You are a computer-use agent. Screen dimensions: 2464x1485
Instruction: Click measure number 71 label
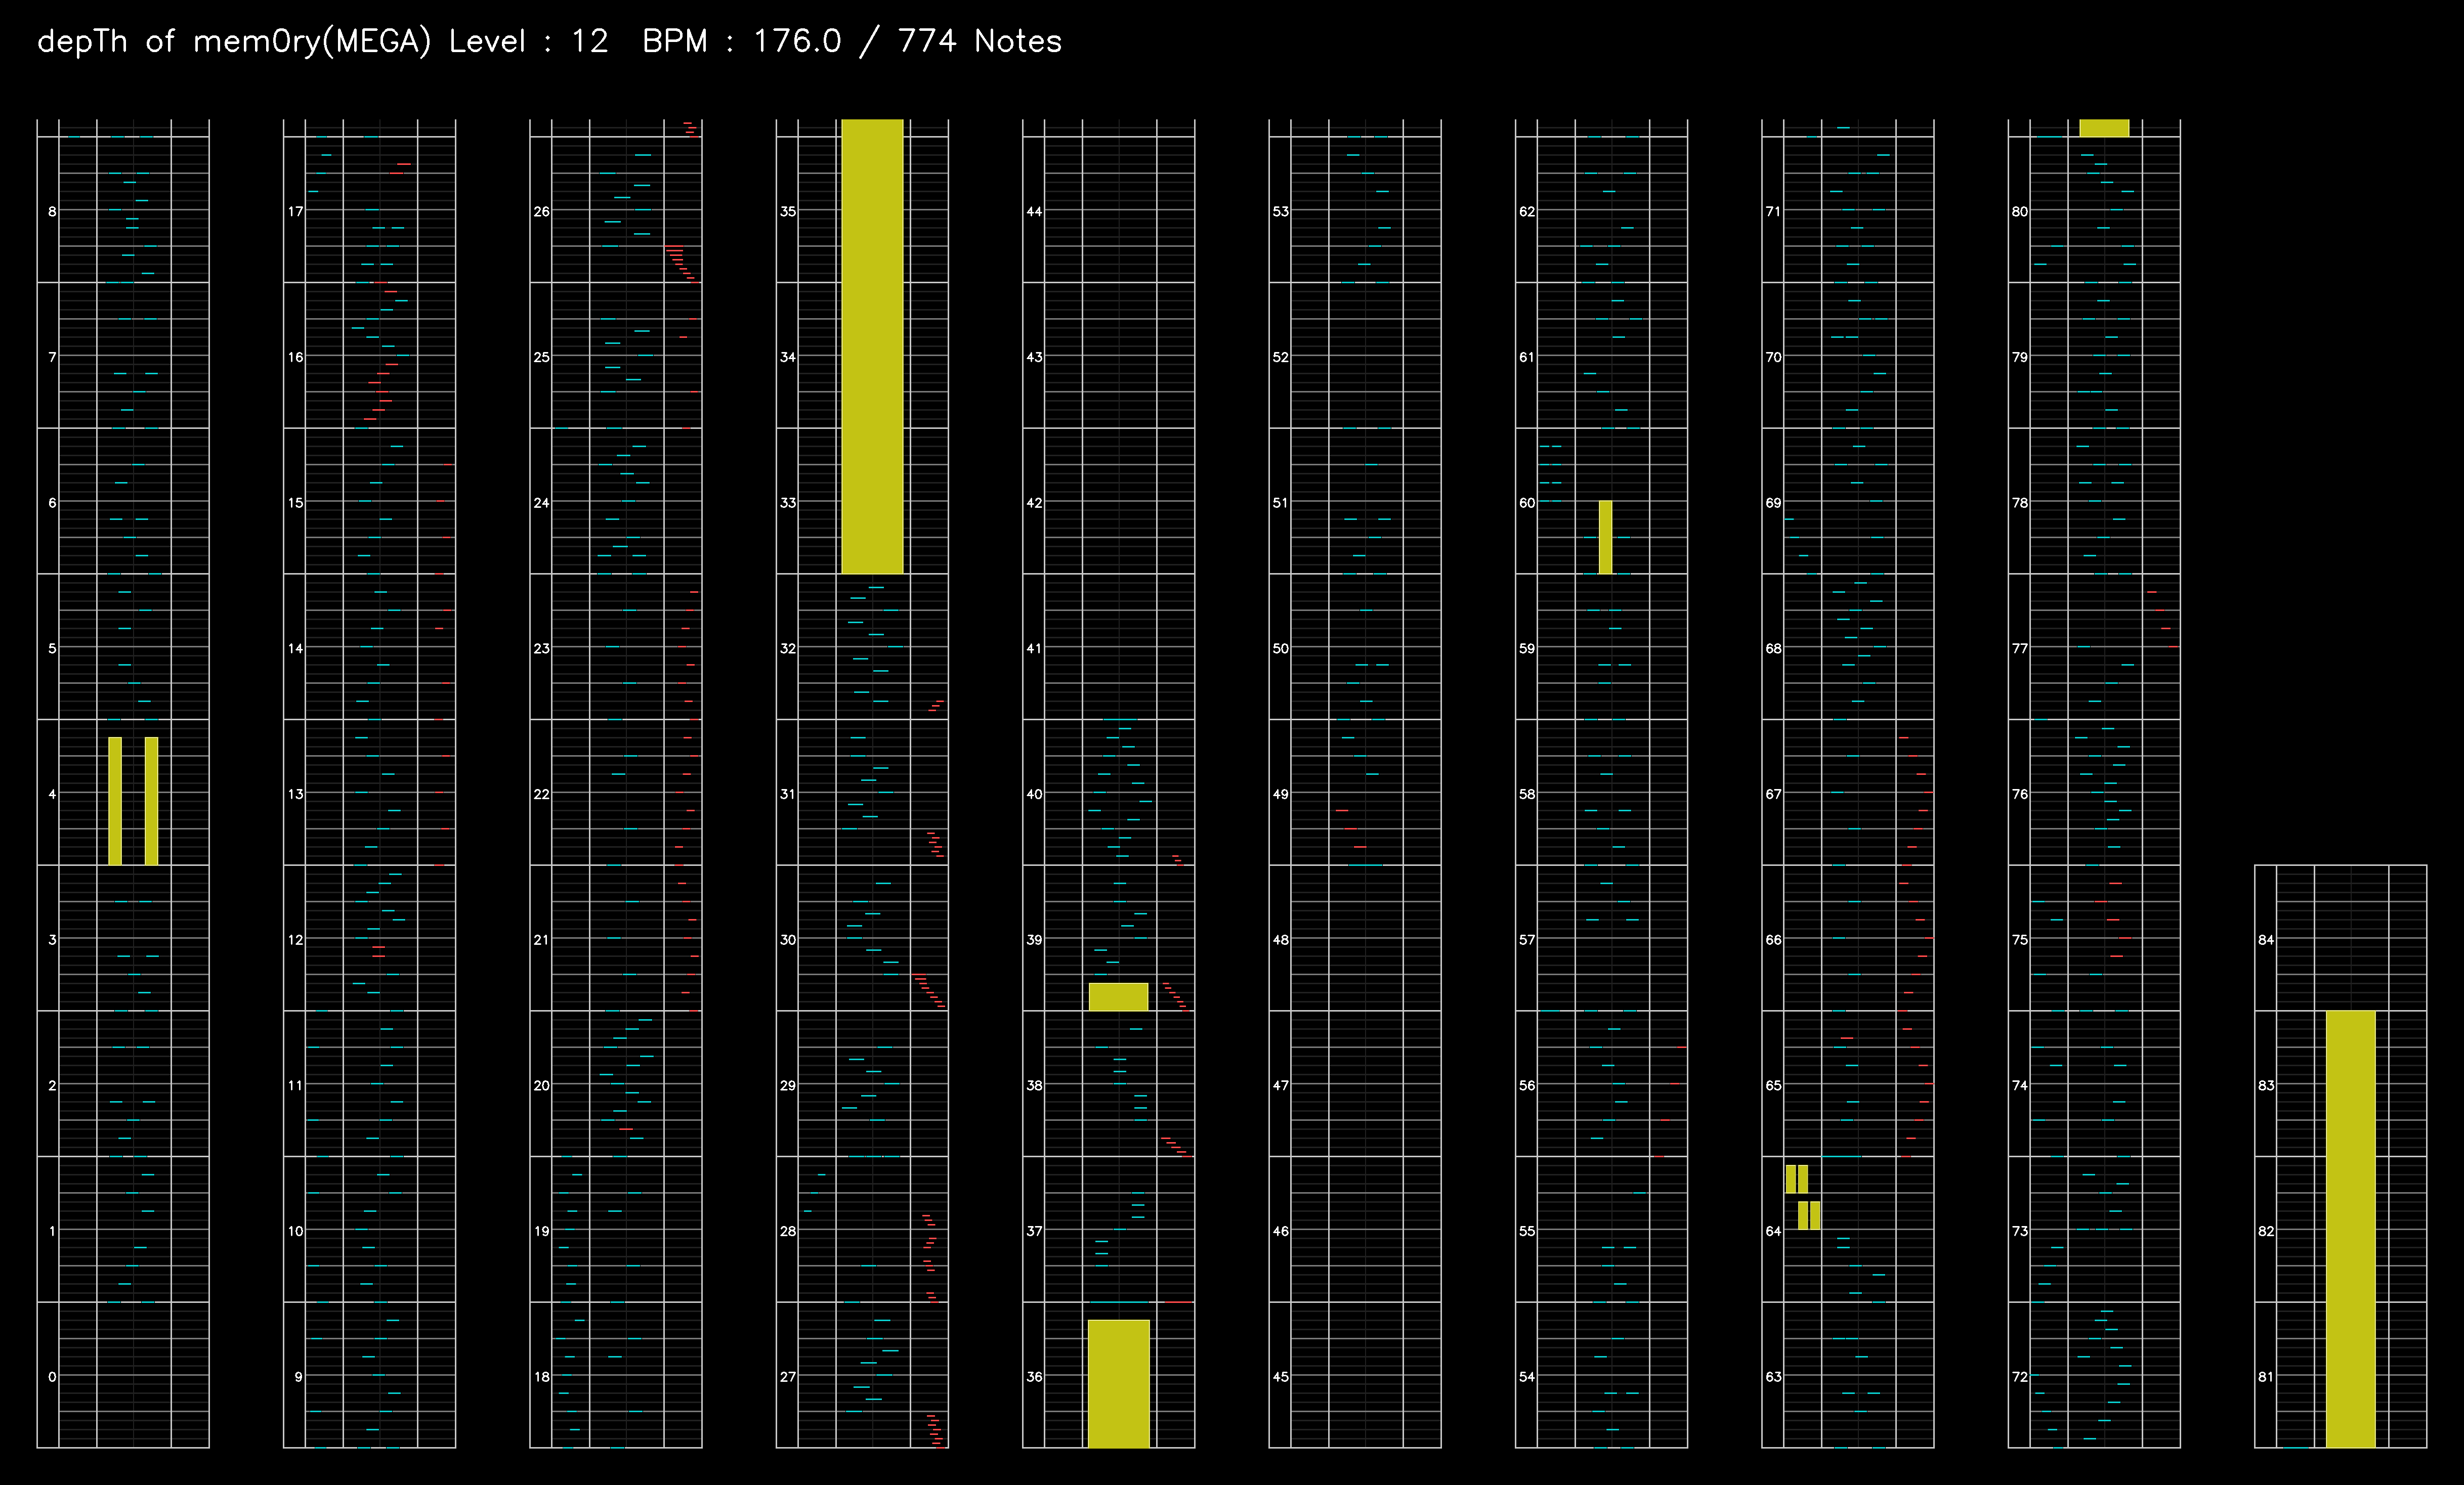pyautogui.click(x=1773, y=212)
